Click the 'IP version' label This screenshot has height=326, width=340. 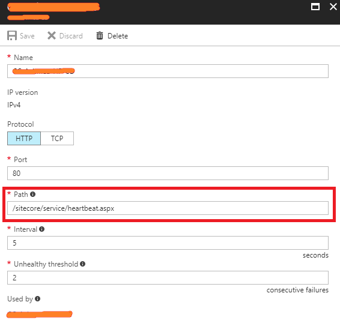tap(23, 92)
